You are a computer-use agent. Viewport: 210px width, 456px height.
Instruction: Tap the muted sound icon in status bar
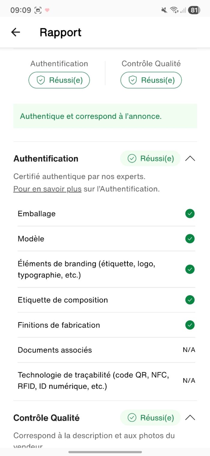[164, 10]
